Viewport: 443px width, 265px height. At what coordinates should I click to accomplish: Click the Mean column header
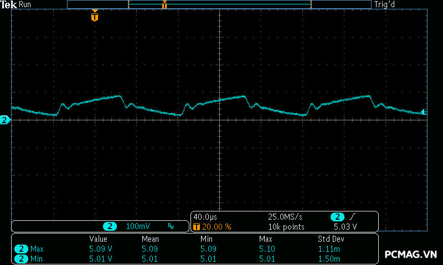[150, 239]
